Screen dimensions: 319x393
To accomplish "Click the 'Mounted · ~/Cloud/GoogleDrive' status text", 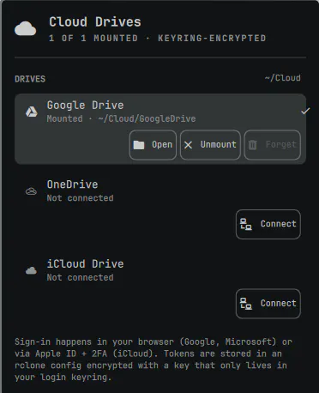I will (x=121, y=118).
